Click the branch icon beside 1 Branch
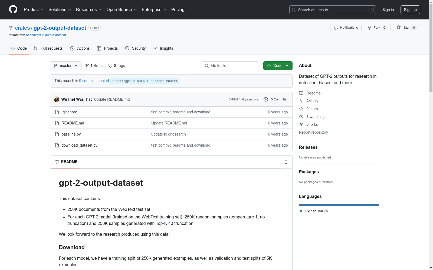433x270 pixels. pyautogui.click(x=87, y=66)
